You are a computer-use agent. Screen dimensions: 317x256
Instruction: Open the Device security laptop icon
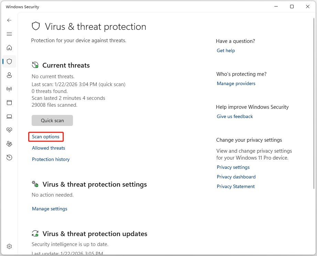(9, 116)
